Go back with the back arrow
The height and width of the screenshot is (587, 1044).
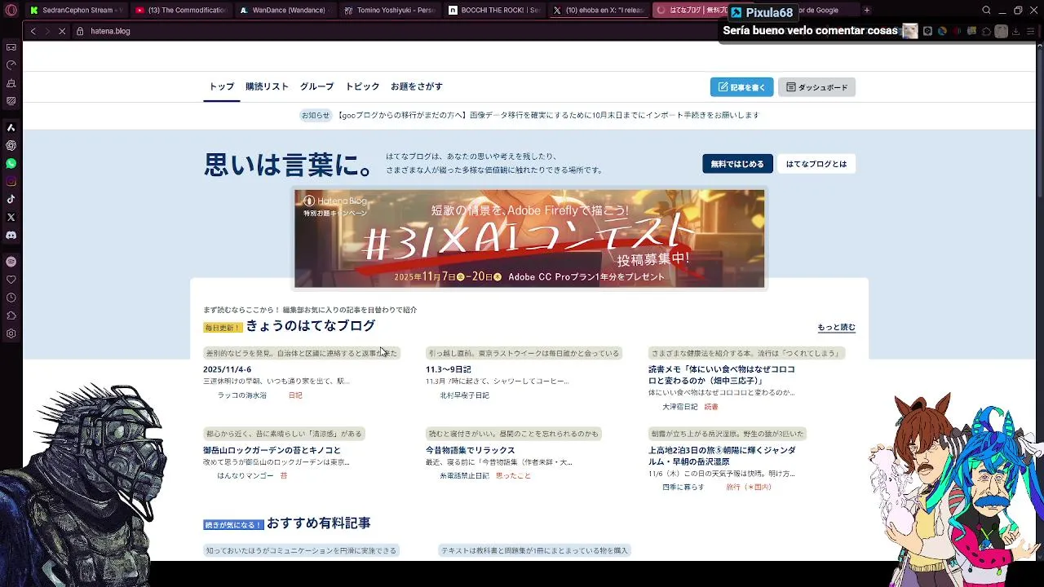(33, 31)
